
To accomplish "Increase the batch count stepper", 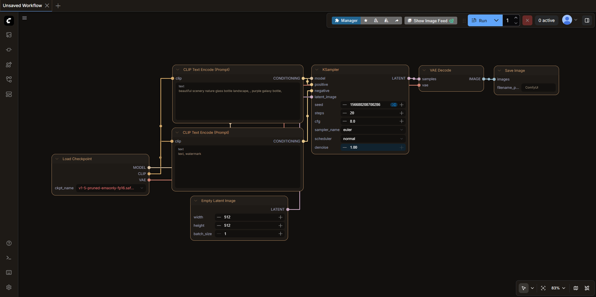I will [516, 18].
